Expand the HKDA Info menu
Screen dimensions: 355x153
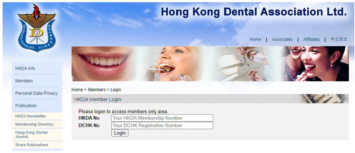click(37, 68)
